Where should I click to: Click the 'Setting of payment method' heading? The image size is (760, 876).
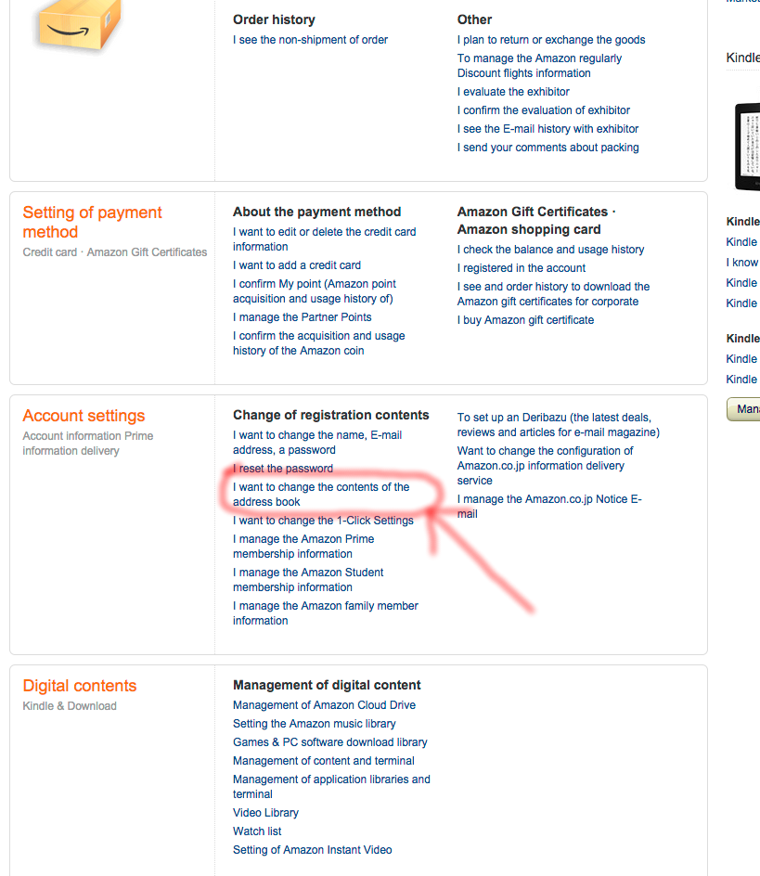(92, 222)
